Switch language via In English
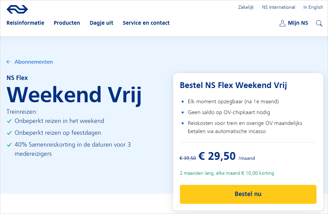The width and height of the screenshot is (328, 214). 313,7
